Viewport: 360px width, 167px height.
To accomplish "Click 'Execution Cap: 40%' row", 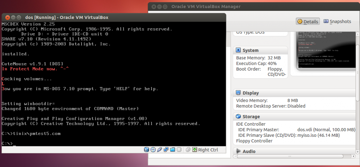I will pos(256,63).
